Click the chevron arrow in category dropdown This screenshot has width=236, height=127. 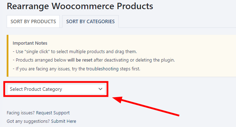click(100, 89)
